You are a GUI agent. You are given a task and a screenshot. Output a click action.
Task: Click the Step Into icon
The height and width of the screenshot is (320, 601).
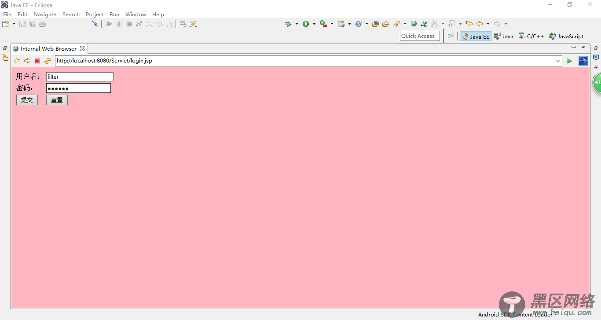[149, 24]
